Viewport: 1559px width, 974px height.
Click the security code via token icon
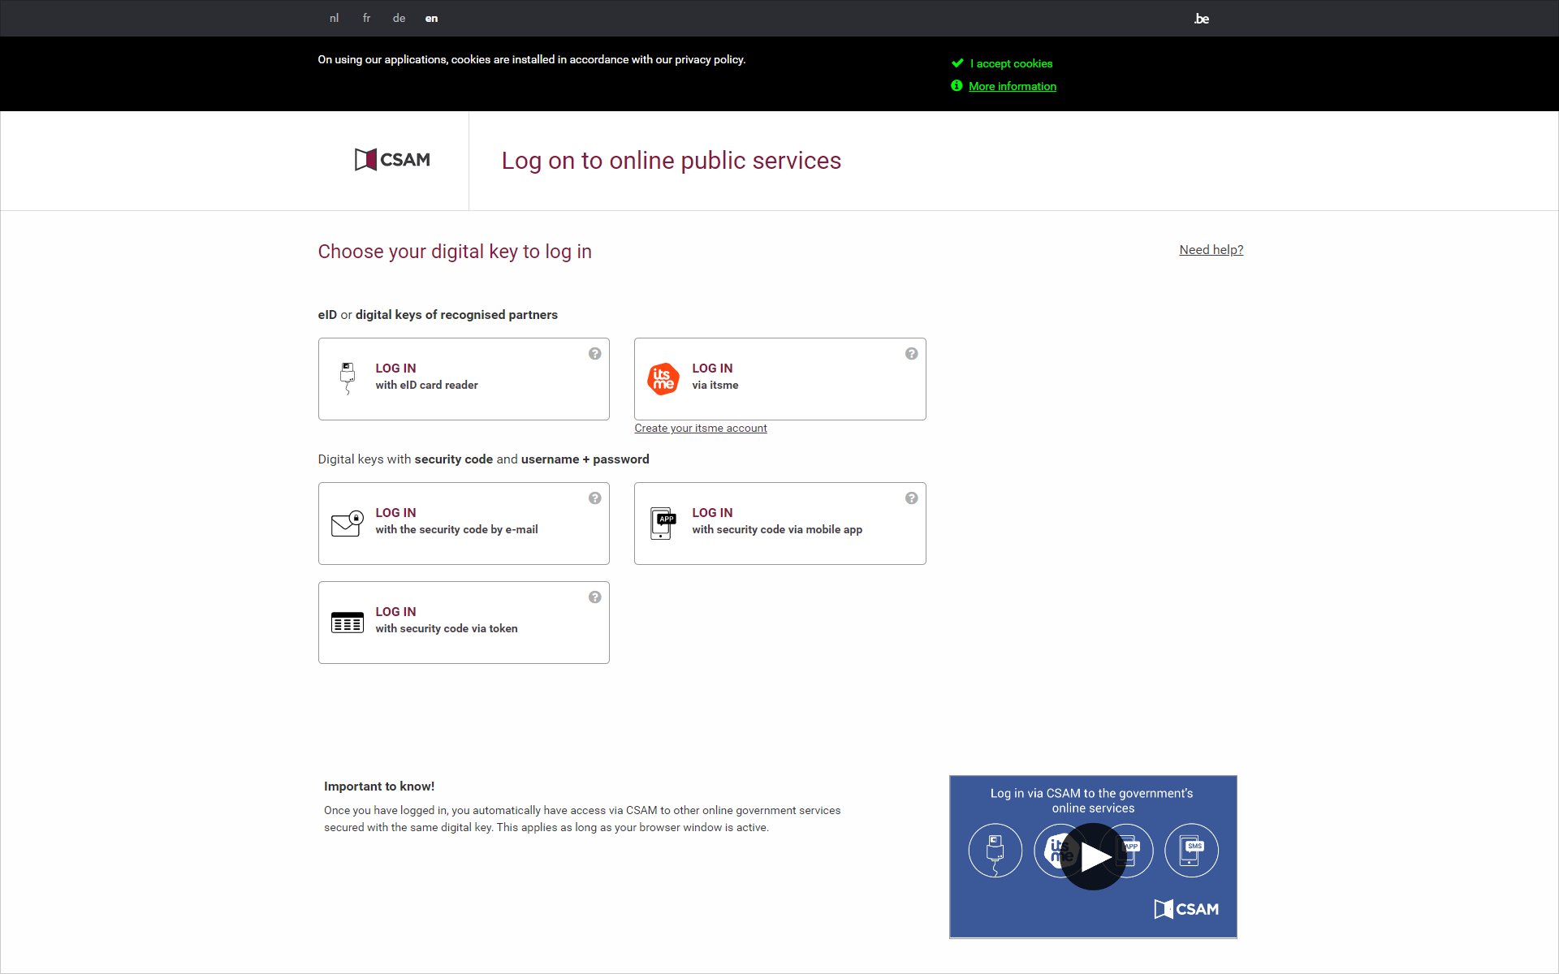pos(347,622)
